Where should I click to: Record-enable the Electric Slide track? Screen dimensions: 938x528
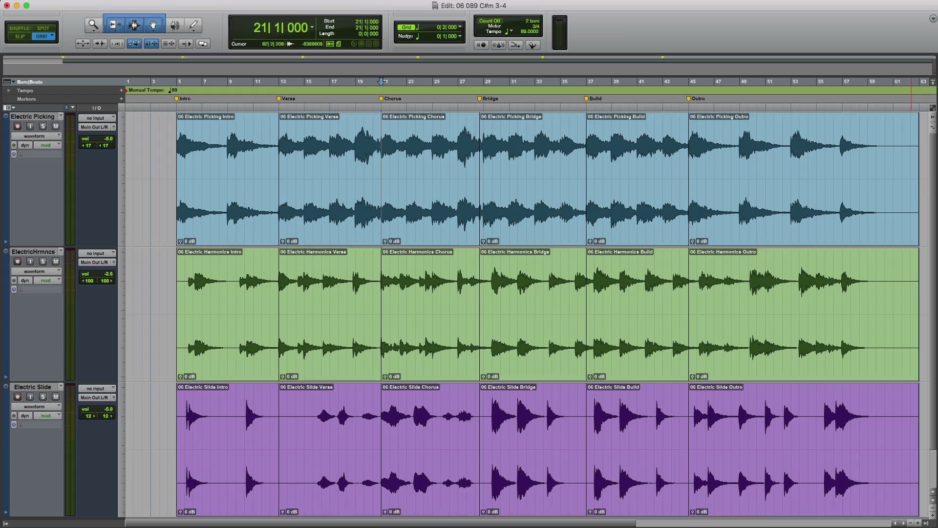18,397
